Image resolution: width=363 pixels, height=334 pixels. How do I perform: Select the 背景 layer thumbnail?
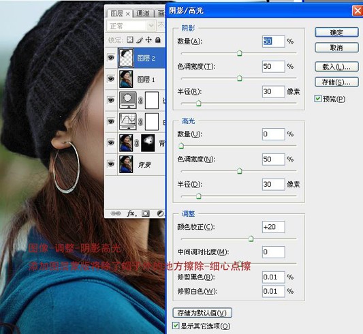click(x=126, y=164)
